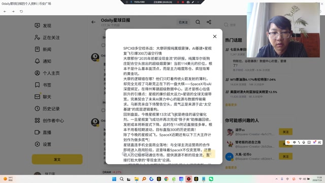
Task: Go back with the arrow beside Odaily星球日报
Action: [93, 22]
